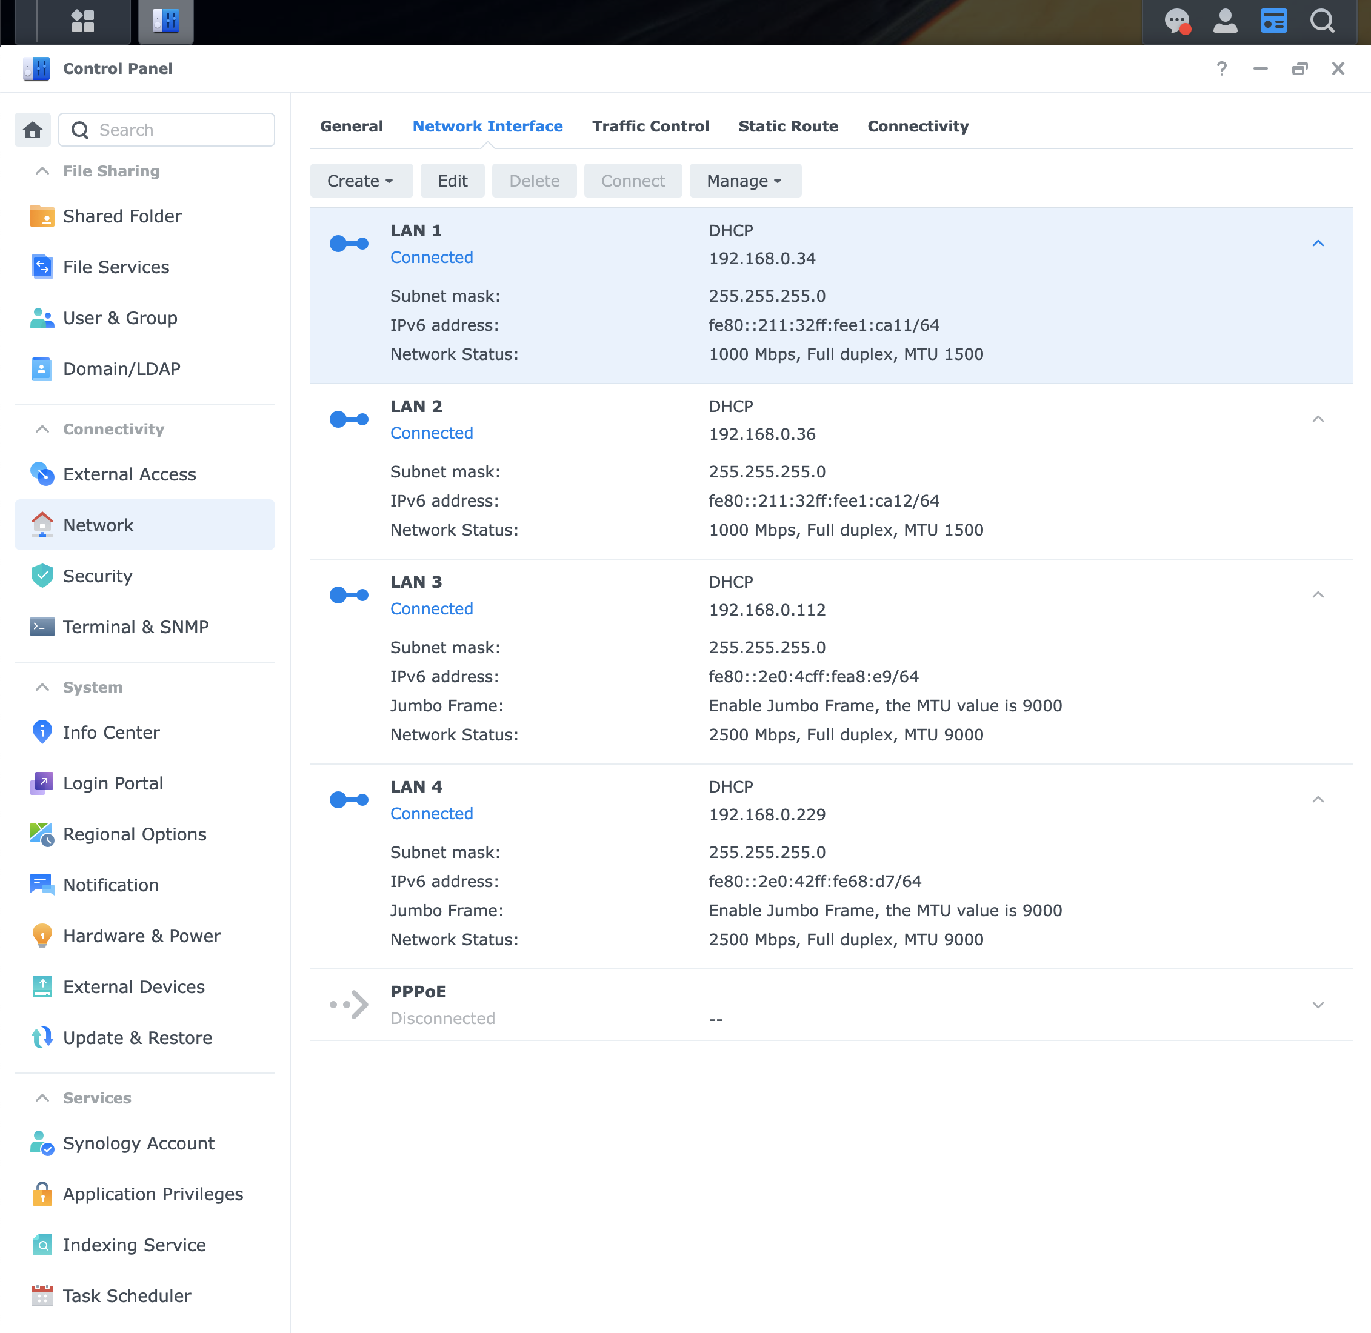This screenshot has width=1371, height=1333.
Task: Open Info Center
Action: [145, 733]
